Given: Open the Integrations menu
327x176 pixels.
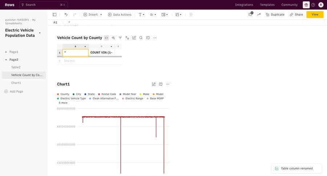Looking at the screenshot, I should click(x=244, y=5).
